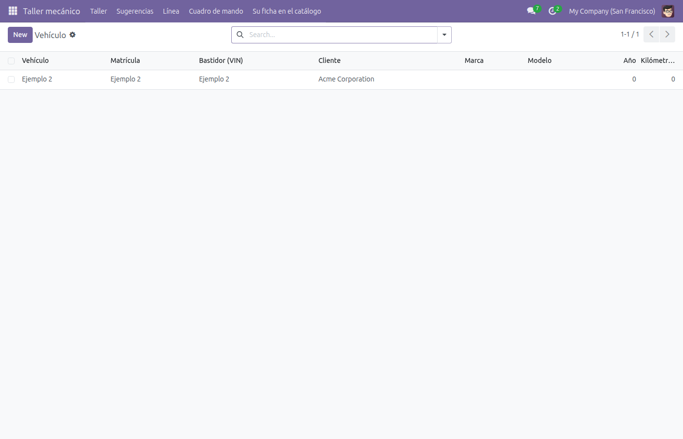Select all rows header checkbox

coord(11,61)
